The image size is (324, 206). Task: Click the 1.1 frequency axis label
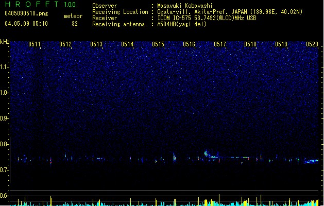(x=4, y=67)
